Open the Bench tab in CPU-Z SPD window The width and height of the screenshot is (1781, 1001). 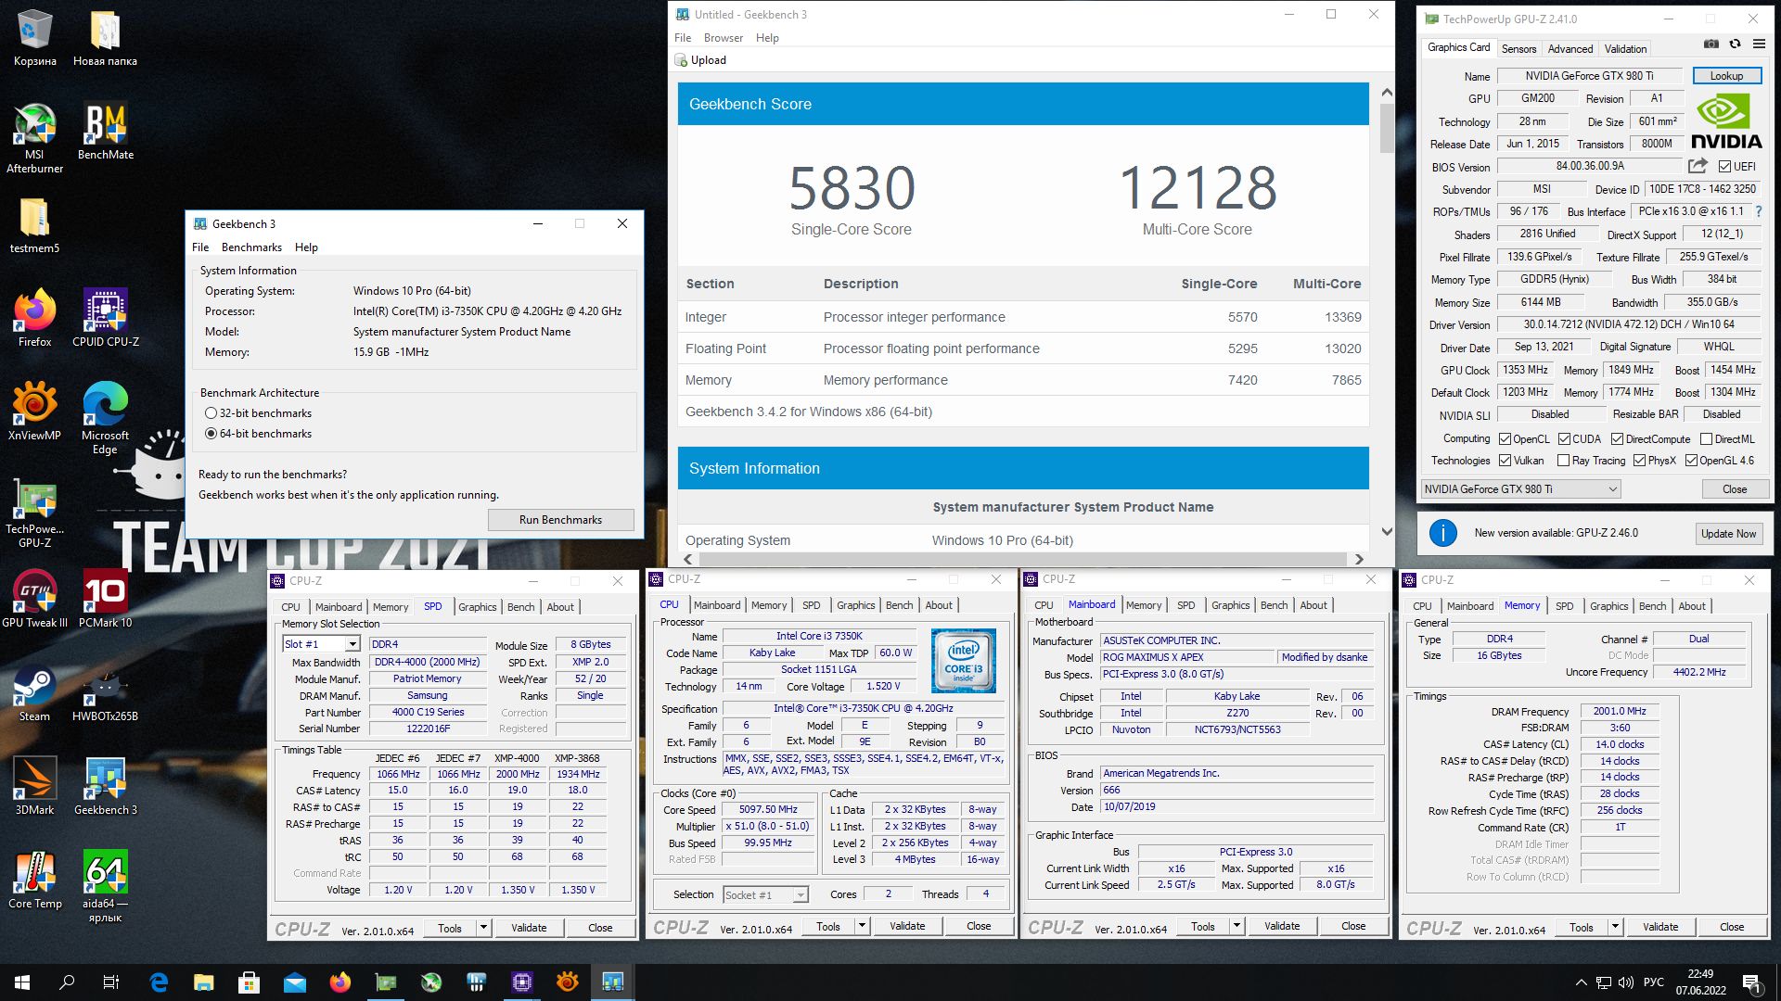point(520,607)
